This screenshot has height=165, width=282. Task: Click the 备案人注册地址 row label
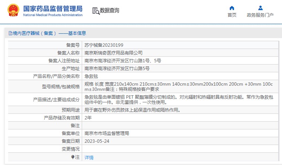tap(64, 61)
